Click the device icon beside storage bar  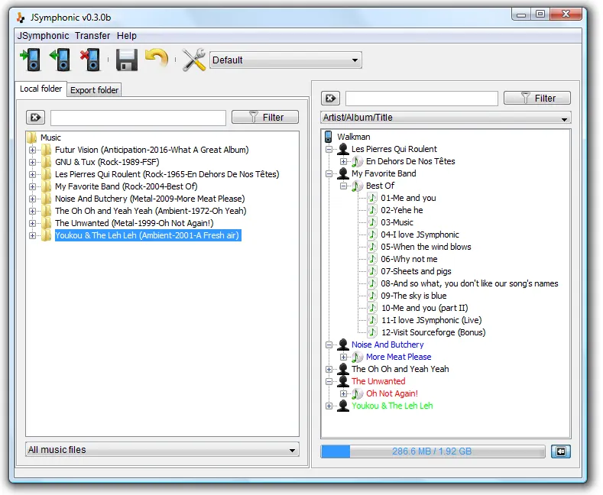coord(561,451)
